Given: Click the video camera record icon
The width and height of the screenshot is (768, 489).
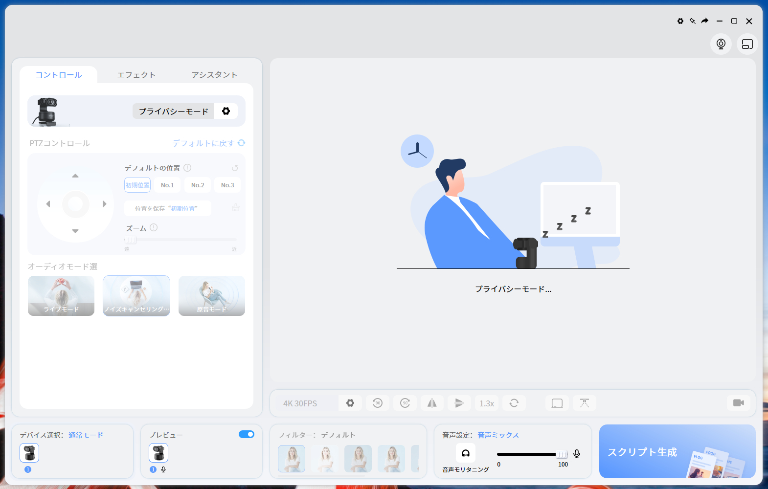Looking at the screenshot, I should 739,403.
